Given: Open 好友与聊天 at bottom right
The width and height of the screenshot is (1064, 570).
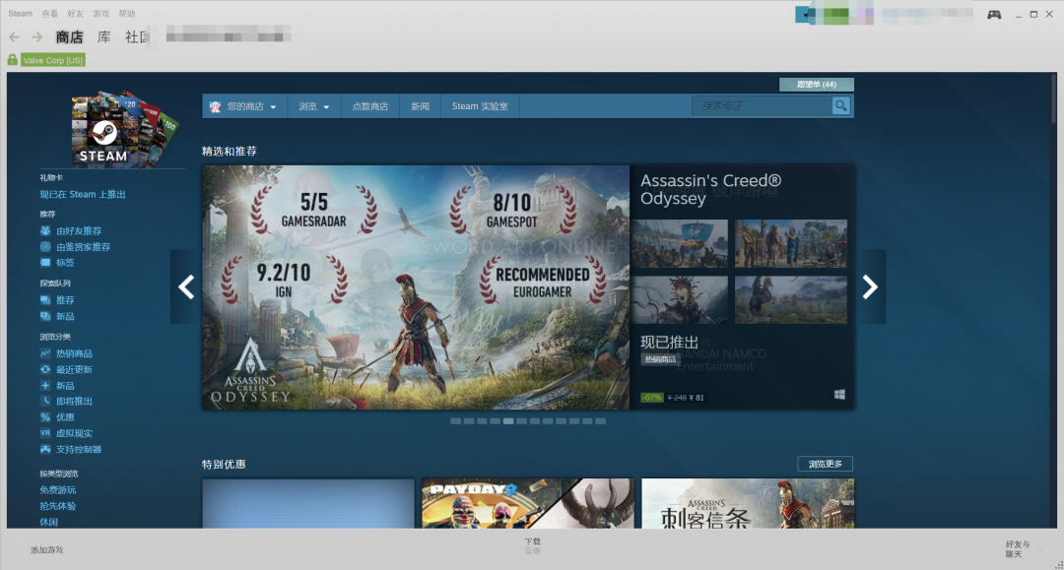Looking at the screenshot, I should click(x=1017, y=549).
